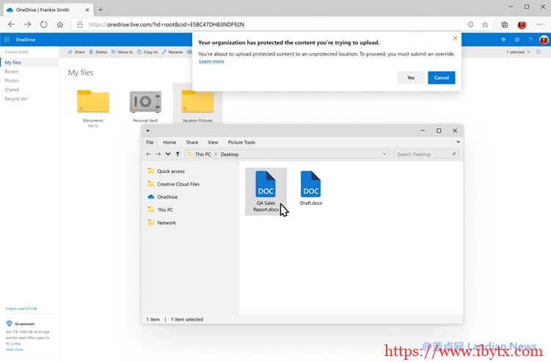This screenshot has width=551, height=362.
Task: Open the OneDrive app launcher grid
Action: click(7, 40)
